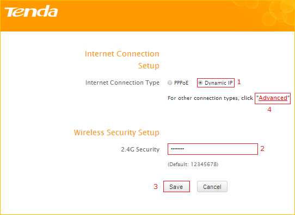Click red step number 4 below Advanced

(269, 110)
